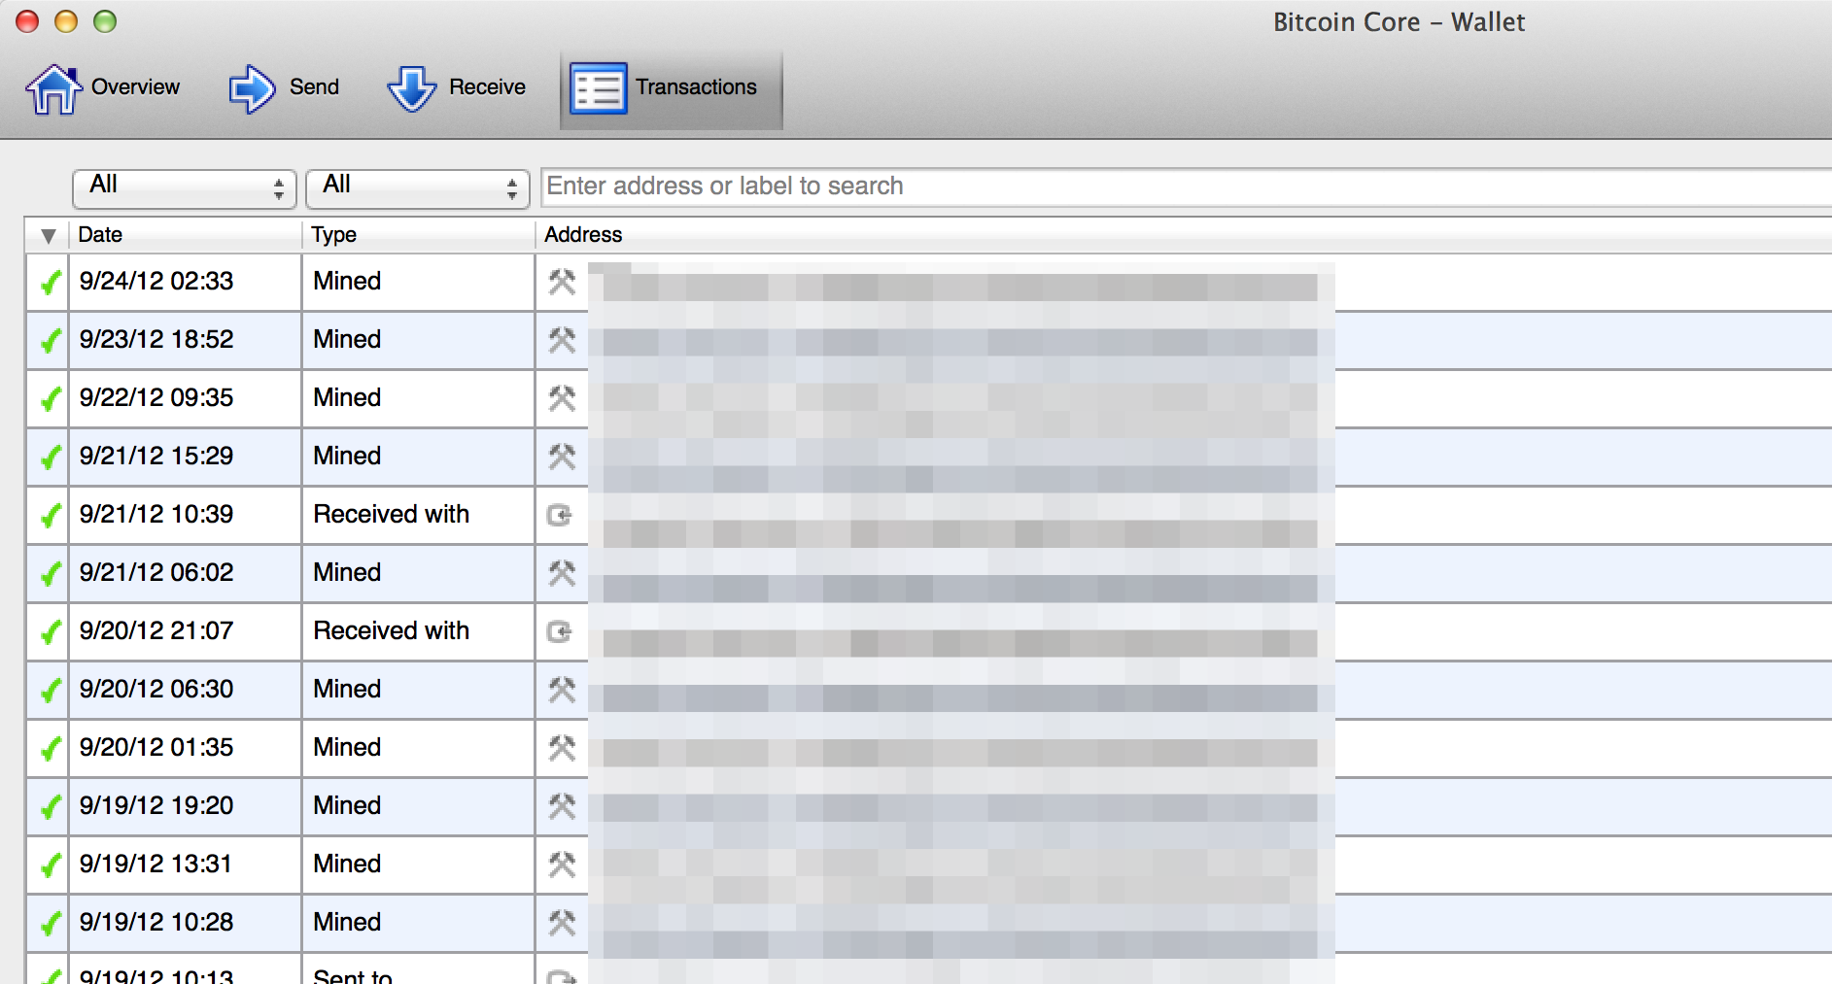Click the confirmed checkmark for 9/19/12 13:31
1832x984 pixels.
click(50, 865)
